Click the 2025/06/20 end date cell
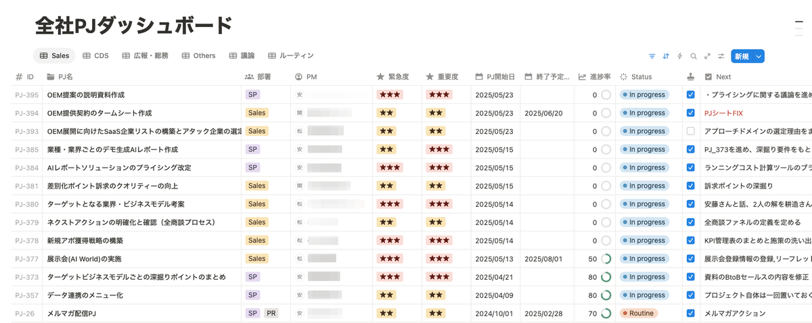 click(x=543, y=113)
